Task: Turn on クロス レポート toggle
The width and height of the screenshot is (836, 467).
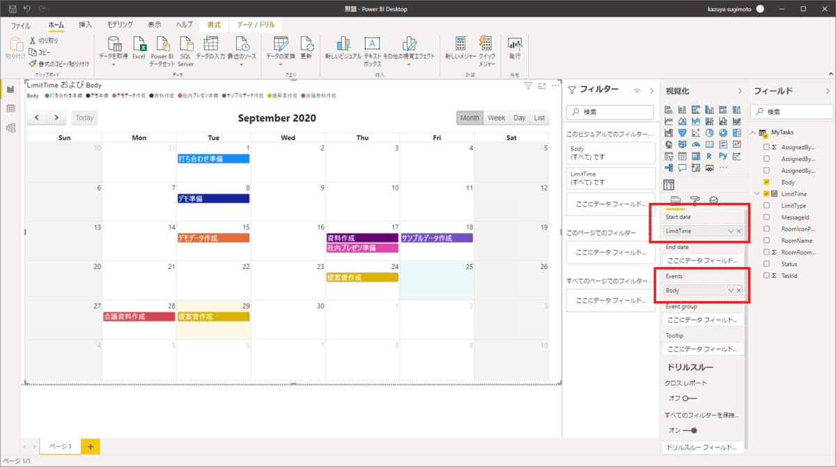Action: tap(690, 398)
